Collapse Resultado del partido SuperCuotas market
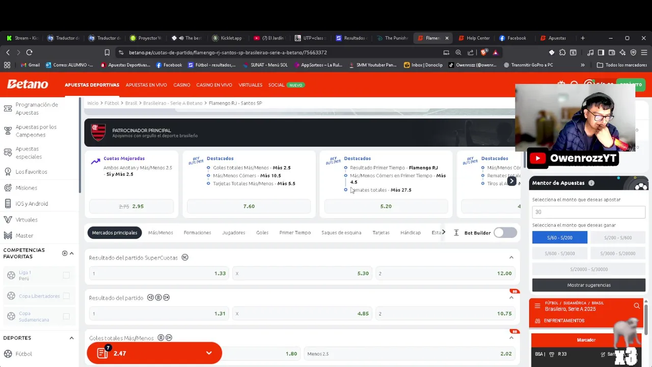Image resolution: width=652 pixels, height=367 pixels. (511, 257)
